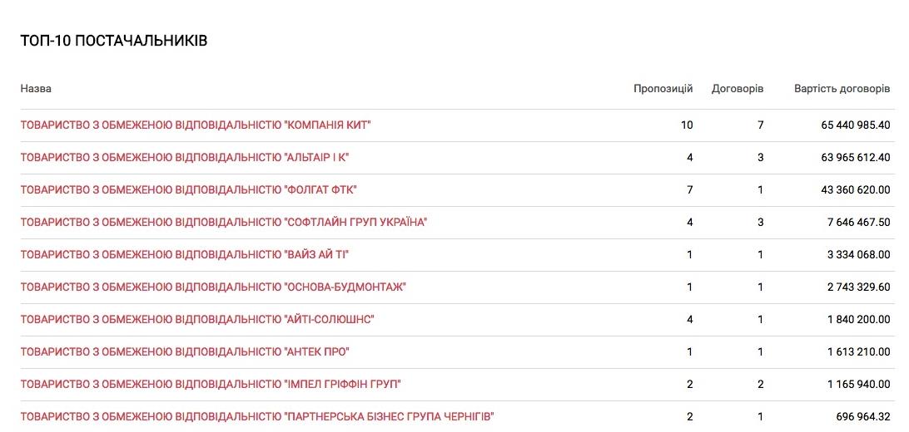Click the "Вартість договорів" column header
This screenshot has height=432, width=909.
(842, 89)
